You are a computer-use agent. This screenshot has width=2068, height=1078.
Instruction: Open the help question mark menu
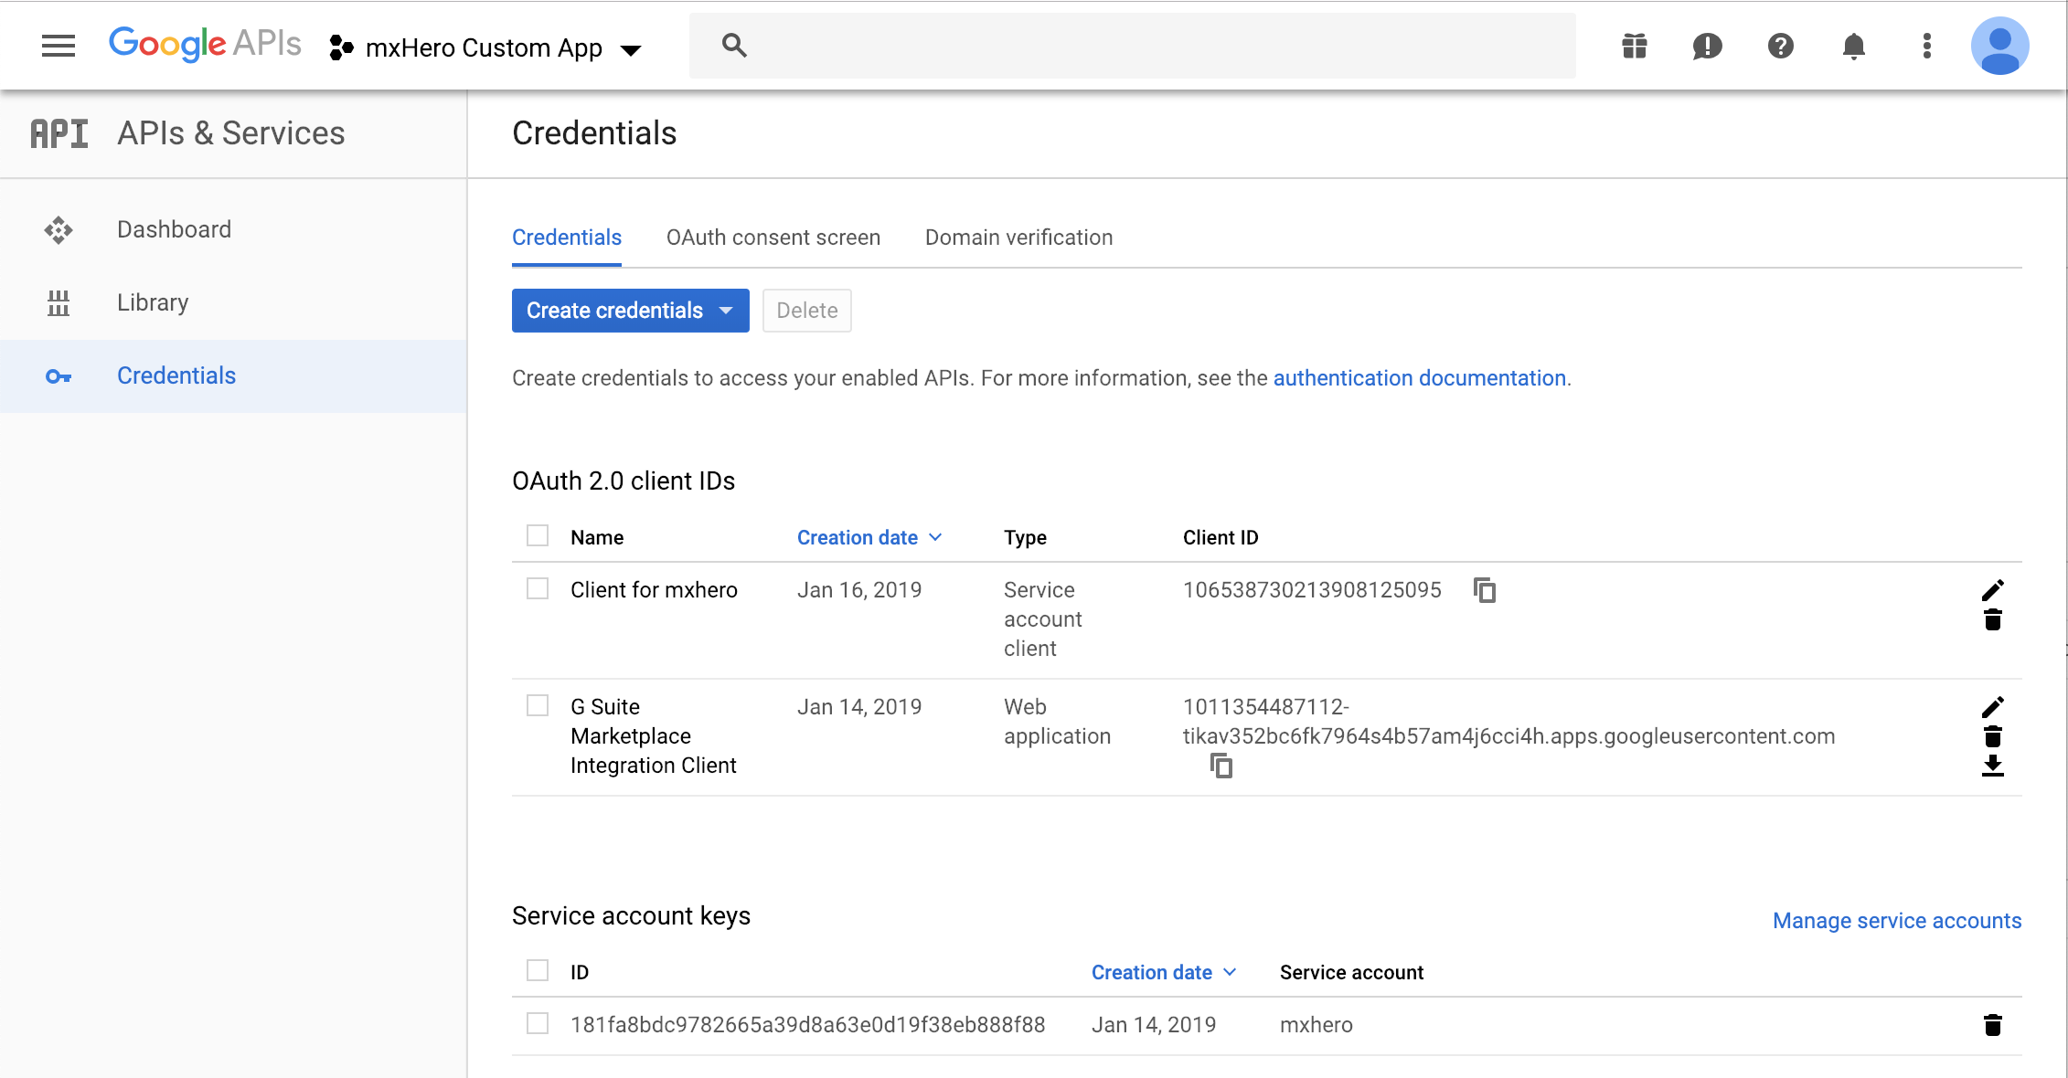[x=1780, y=46]
